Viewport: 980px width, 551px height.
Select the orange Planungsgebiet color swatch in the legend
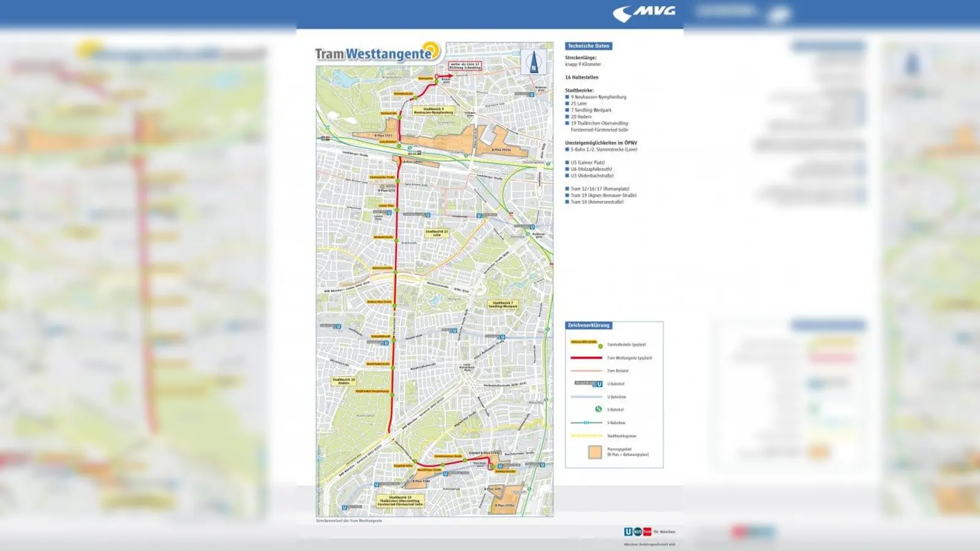pos(595,451)
